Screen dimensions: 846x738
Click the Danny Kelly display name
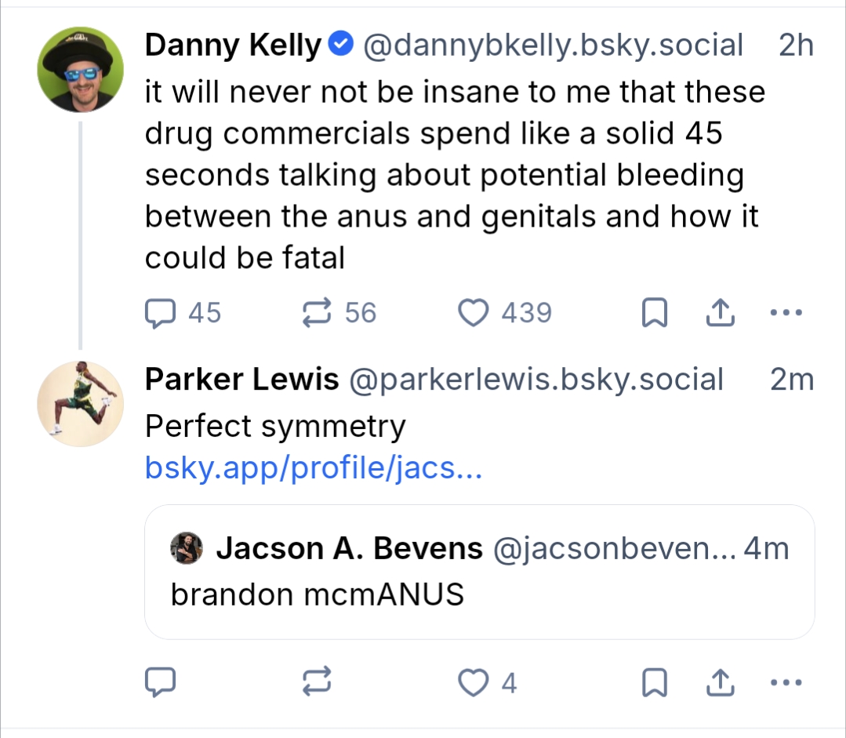[x=233, y=46]
